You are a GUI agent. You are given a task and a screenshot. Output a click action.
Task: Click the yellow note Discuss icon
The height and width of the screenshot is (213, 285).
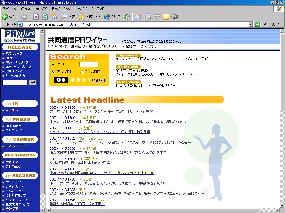coord(166,17)
